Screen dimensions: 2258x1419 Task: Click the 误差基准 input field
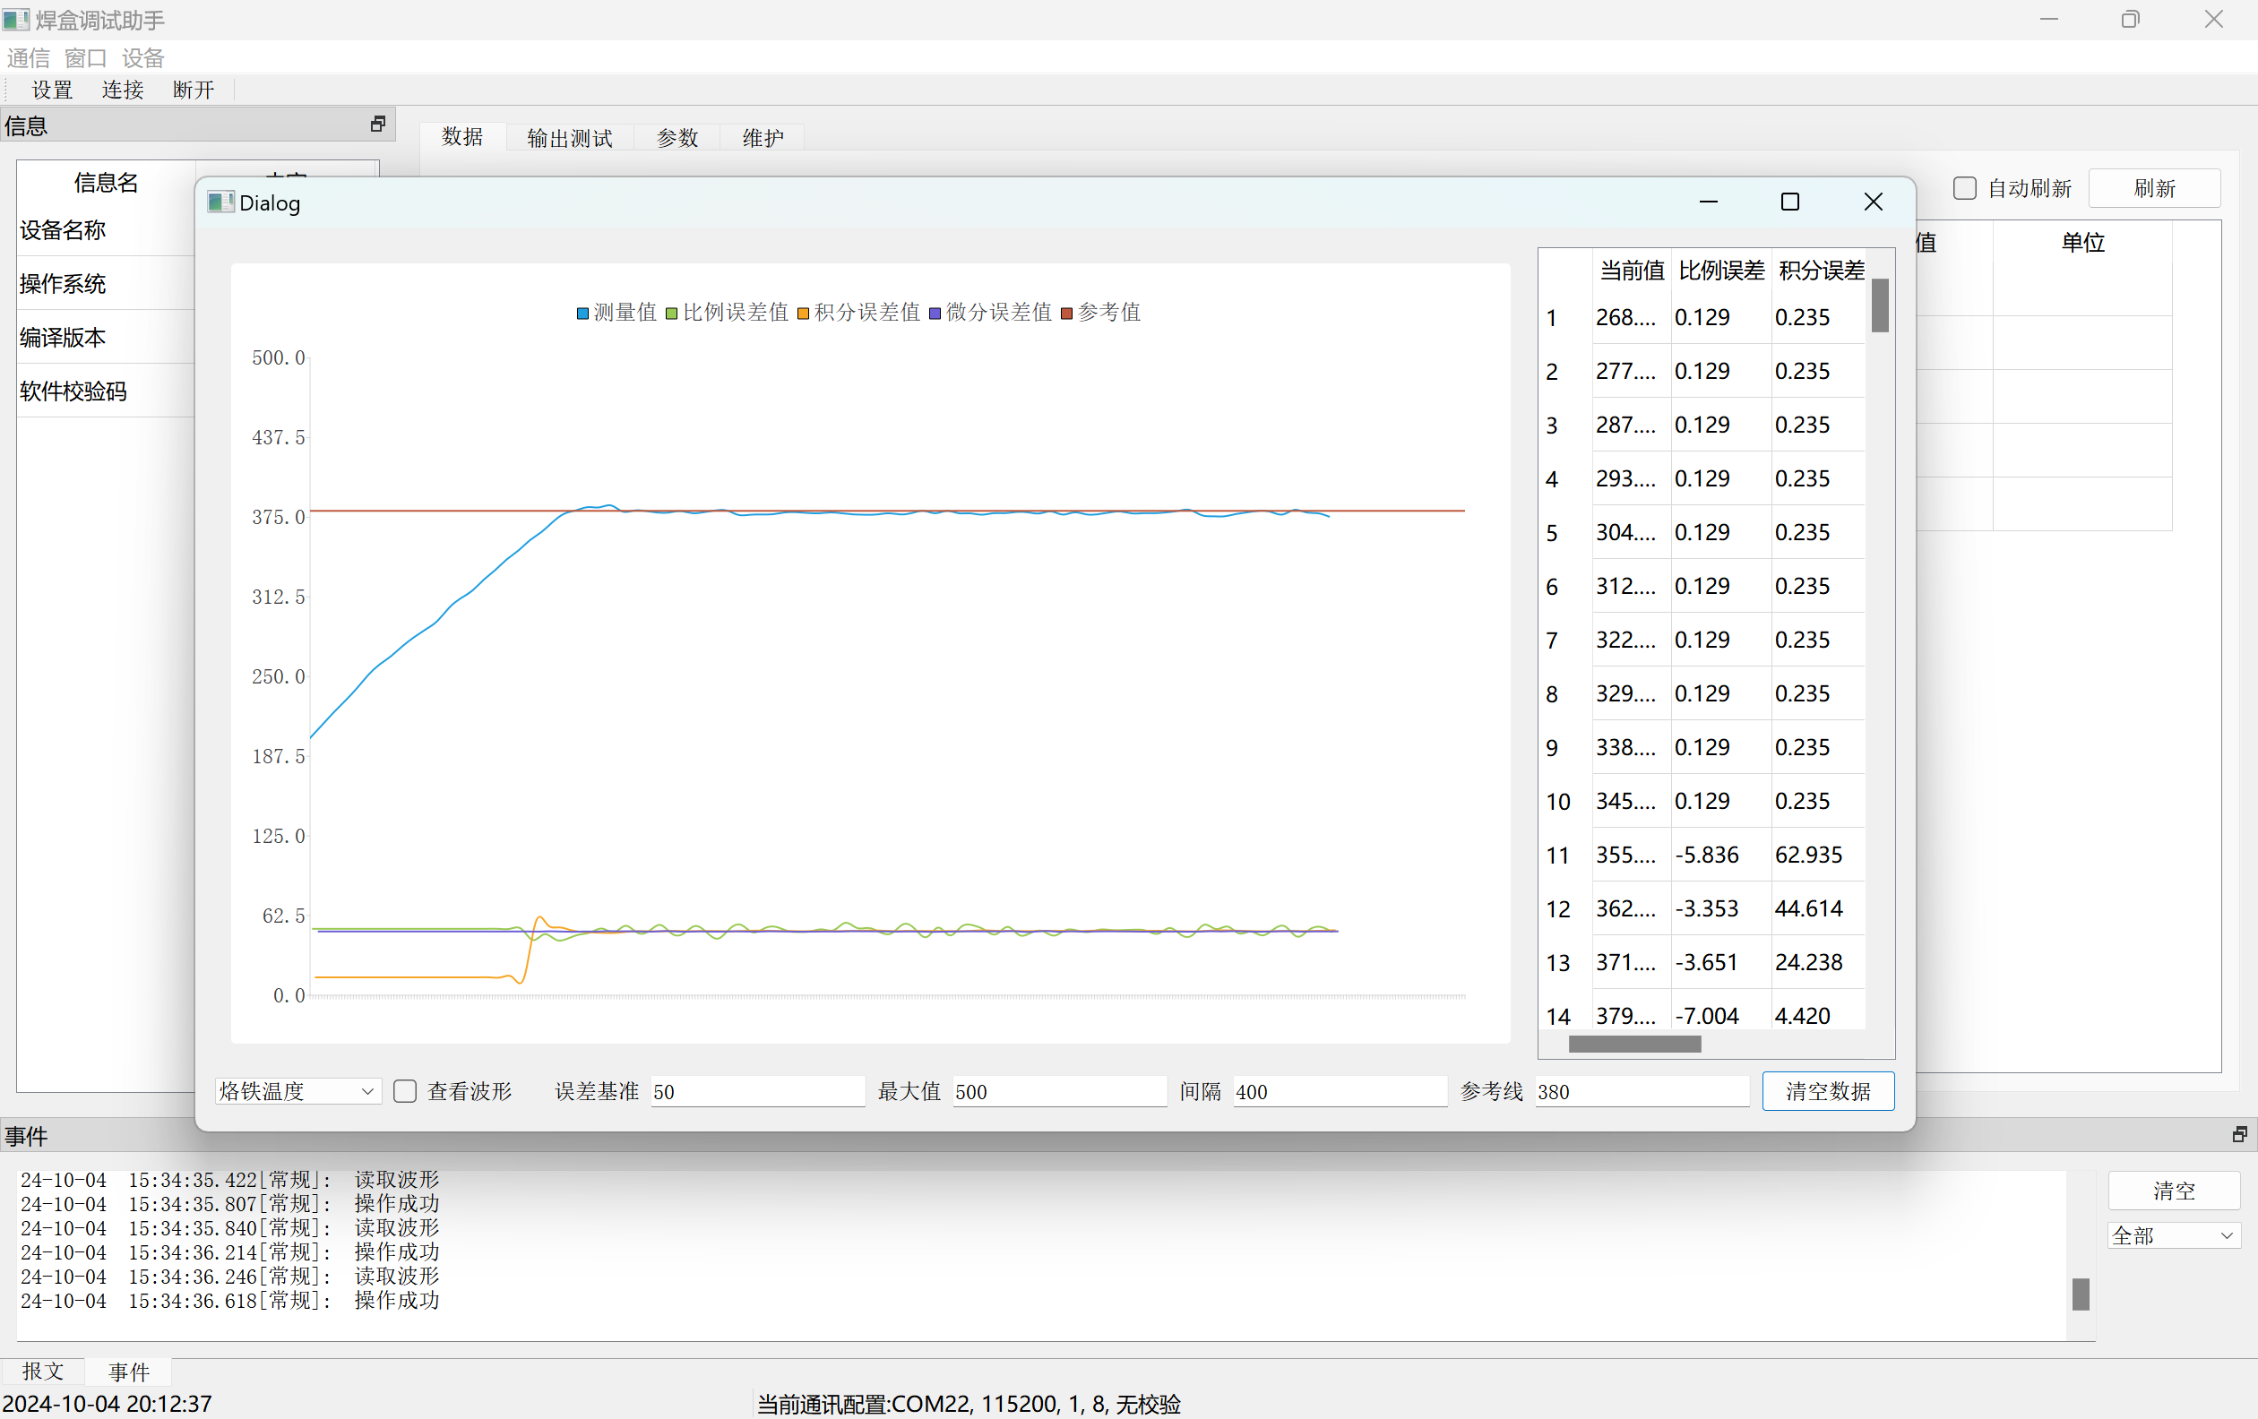758,1091
